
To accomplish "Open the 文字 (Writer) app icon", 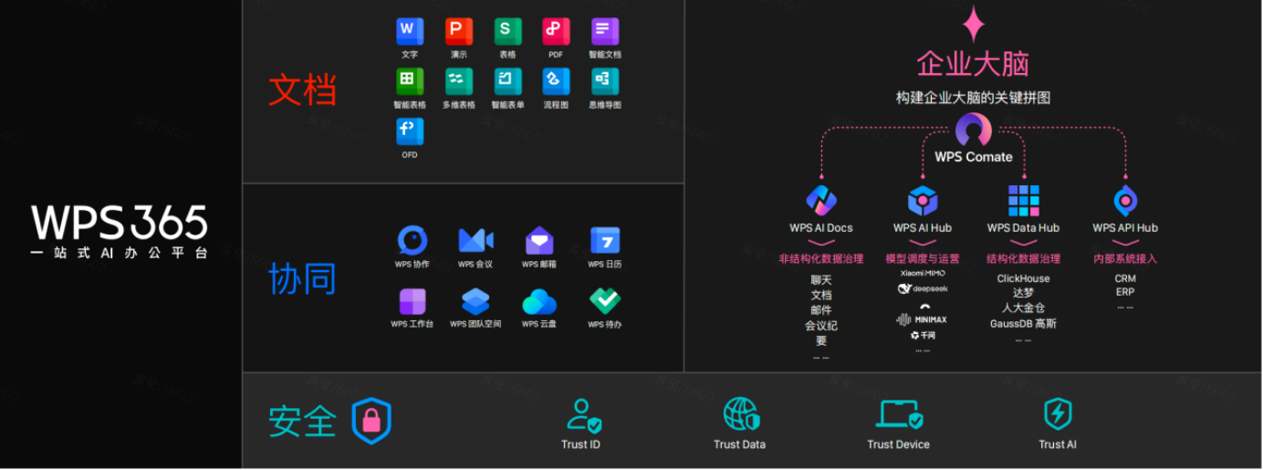I will coord(410,31).
